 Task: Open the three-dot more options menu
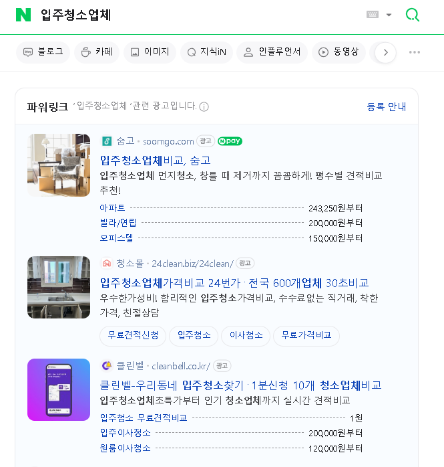pyautogui.click(x=414, y=52)
